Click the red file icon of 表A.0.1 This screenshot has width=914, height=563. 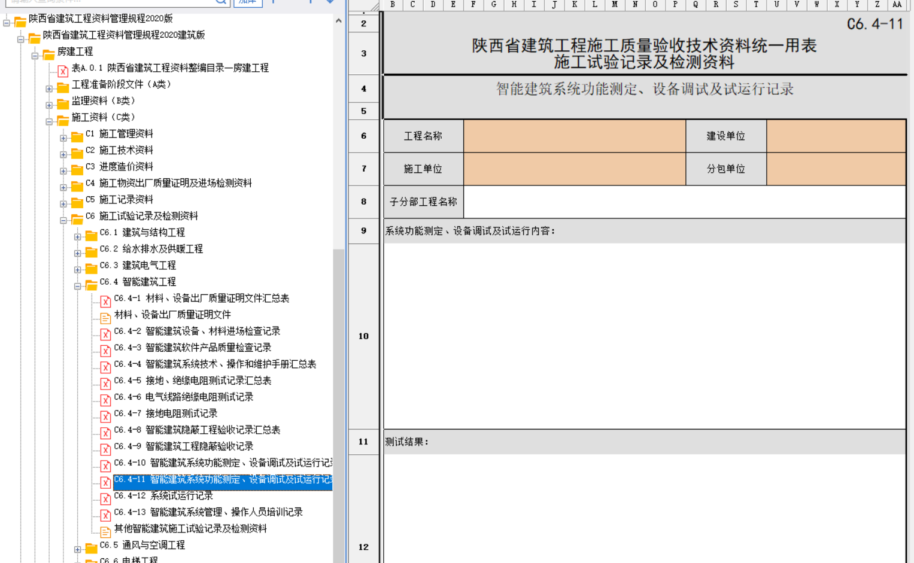click(63, 71)
